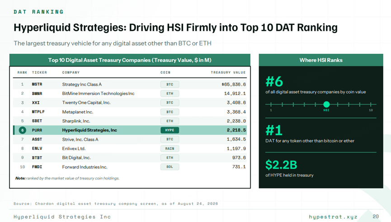Click the 1,634.5 treasury value
Viewport: 391px width, 222px height.
(x=236, y=139)
